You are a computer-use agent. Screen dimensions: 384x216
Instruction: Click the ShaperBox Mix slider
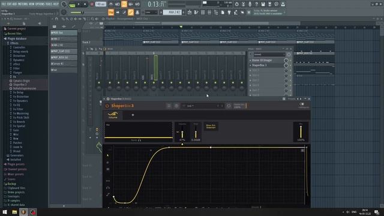click(301, 132)
